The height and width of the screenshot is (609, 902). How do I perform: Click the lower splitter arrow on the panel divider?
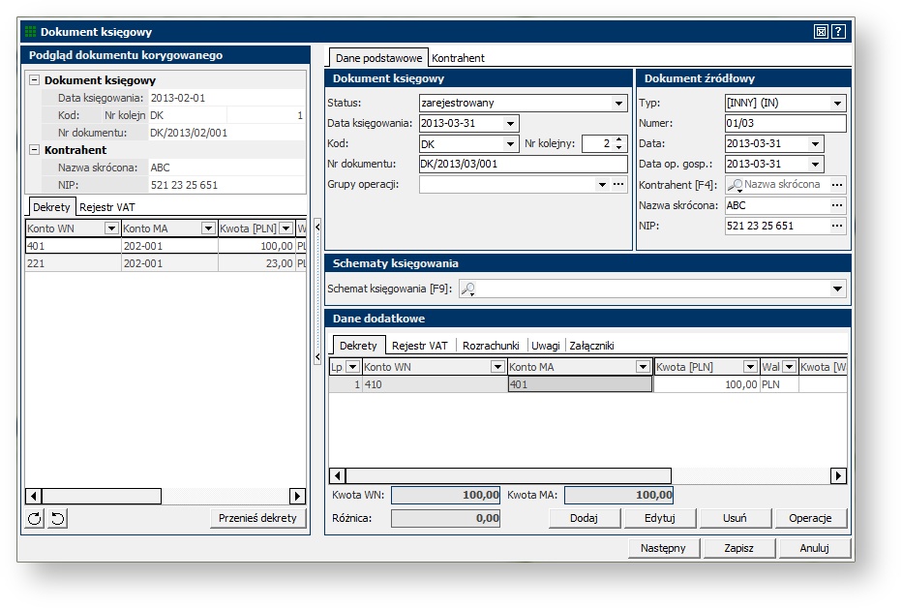(x=317, y=357)
